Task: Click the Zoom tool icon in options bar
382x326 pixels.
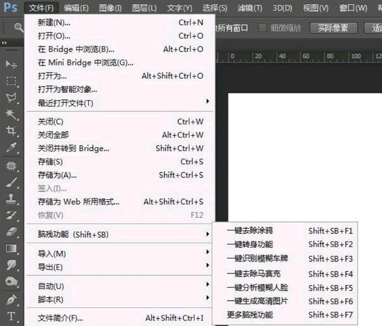Action: pos(19,27)
